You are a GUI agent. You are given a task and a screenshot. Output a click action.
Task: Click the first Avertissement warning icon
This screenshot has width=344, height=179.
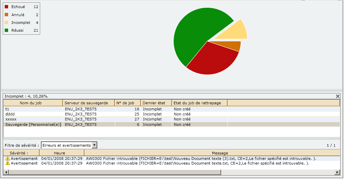[x=8, y=158]
